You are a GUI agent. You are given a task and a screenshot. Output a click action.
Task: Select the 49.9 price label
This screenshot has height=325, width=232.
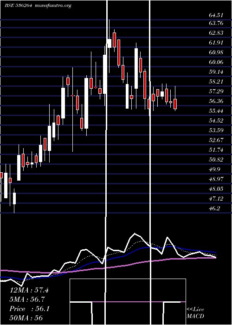click(x=214, y=169)
